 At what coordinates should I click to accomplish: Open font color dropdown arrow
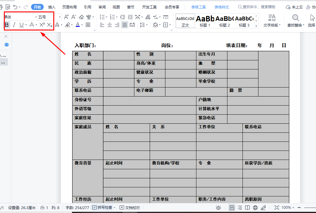[82, 25]
